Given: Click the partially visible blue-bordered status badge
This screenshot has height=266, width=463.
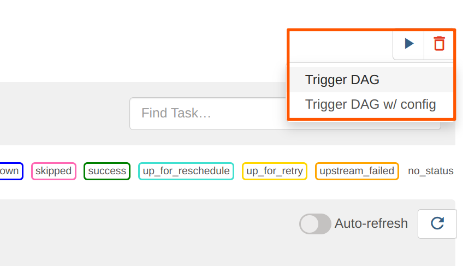Looking at the screenshot, I should click(10, 171).
